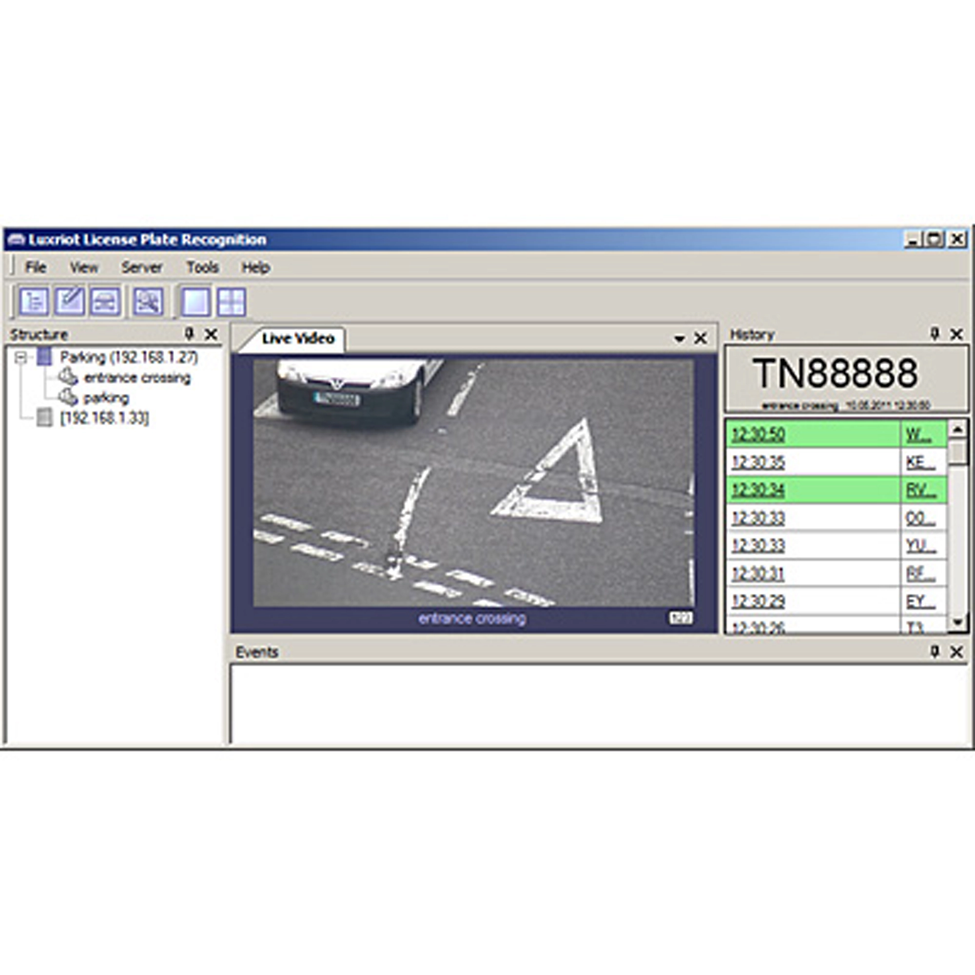The height and width of the screenshot is (975, 975).
Task: Click the W... plate link
Action: point(919,434)
